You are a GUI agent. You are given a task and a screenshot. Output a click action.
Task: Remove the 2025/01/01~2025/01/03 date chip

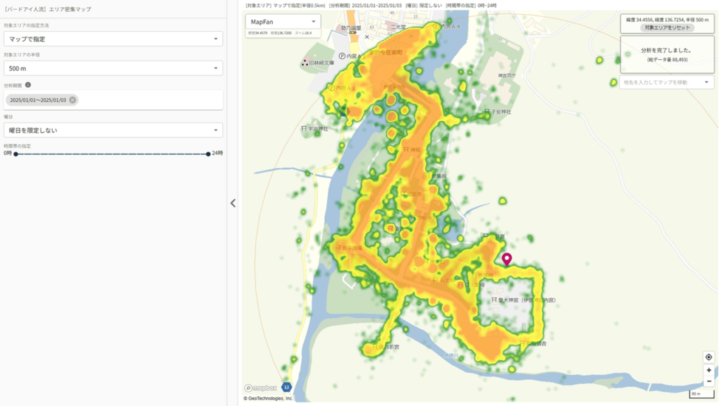coord(73,100)
